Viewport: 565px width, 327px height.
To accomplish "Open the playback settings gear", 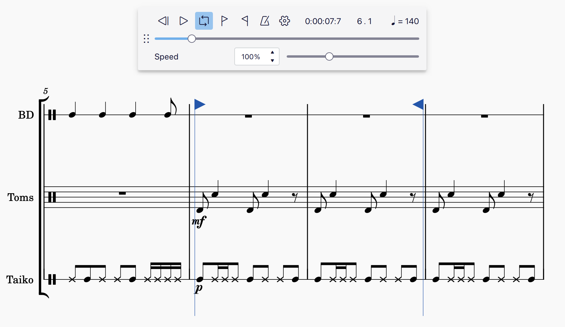I will pos(285,21).
